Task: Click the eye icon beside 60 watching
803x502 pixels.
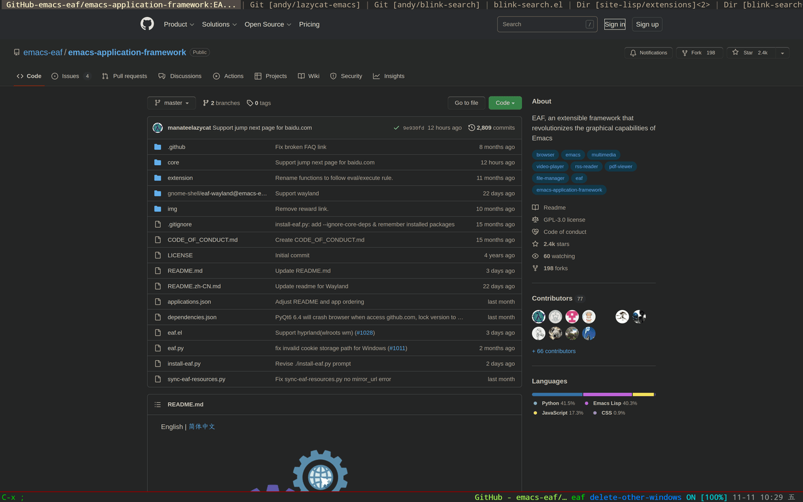Action: tap(535, 256)
